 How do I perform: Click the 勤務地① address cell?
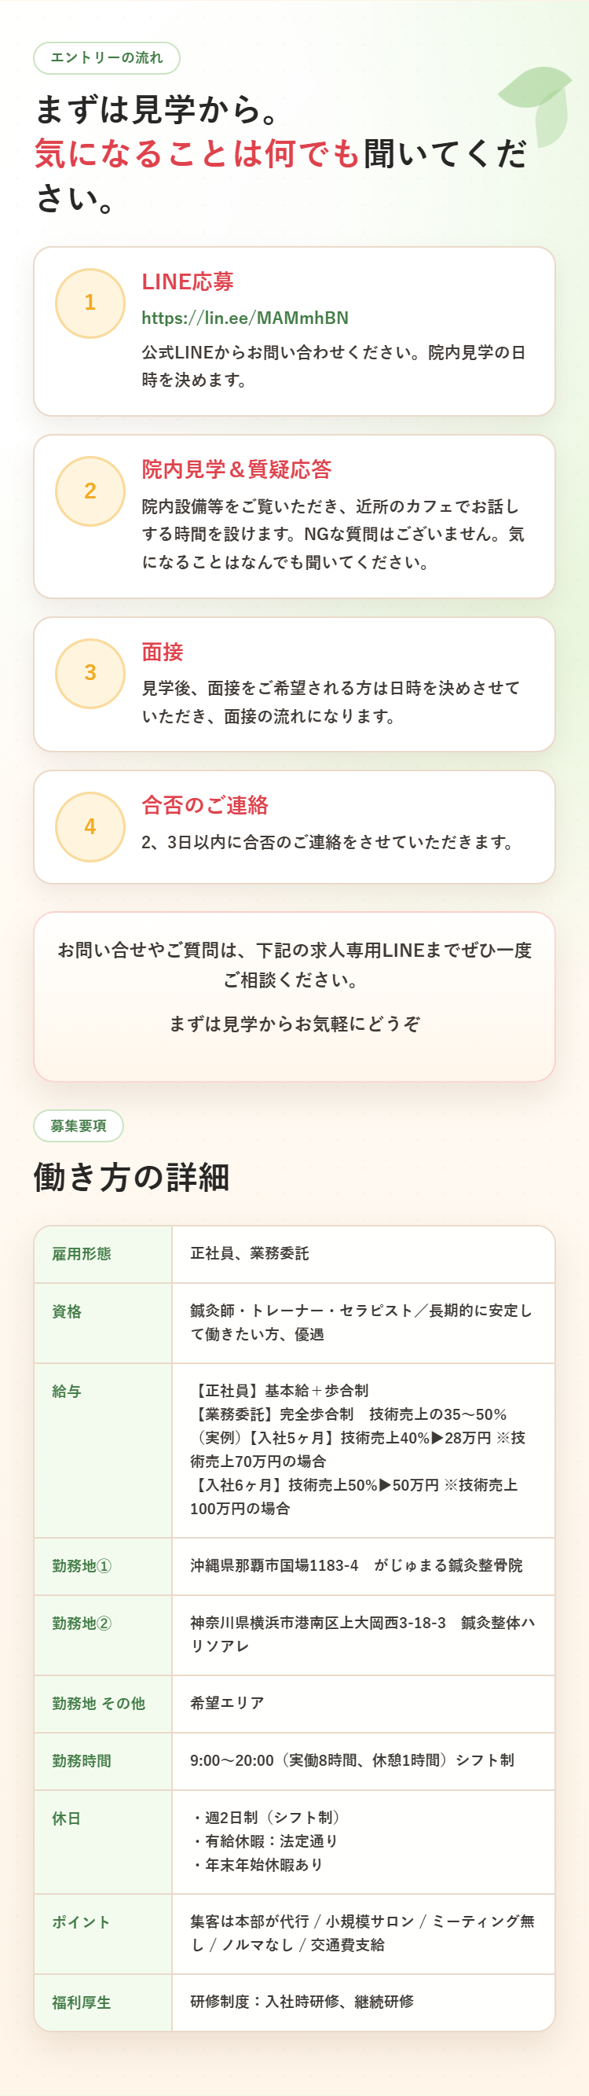pos(363,1566)
